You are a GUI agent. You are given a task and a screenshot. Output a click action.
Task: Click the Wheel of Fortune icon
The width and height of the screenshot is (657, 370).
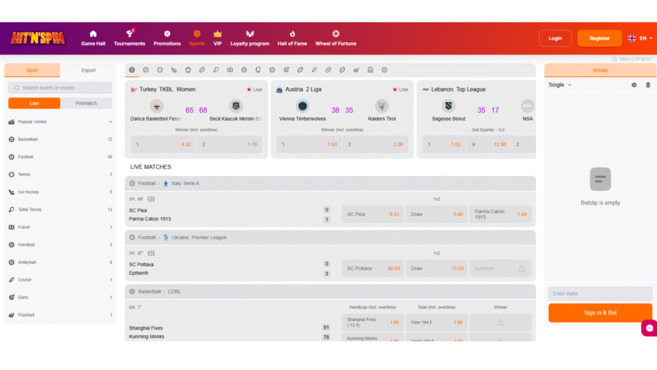(336, 34)
